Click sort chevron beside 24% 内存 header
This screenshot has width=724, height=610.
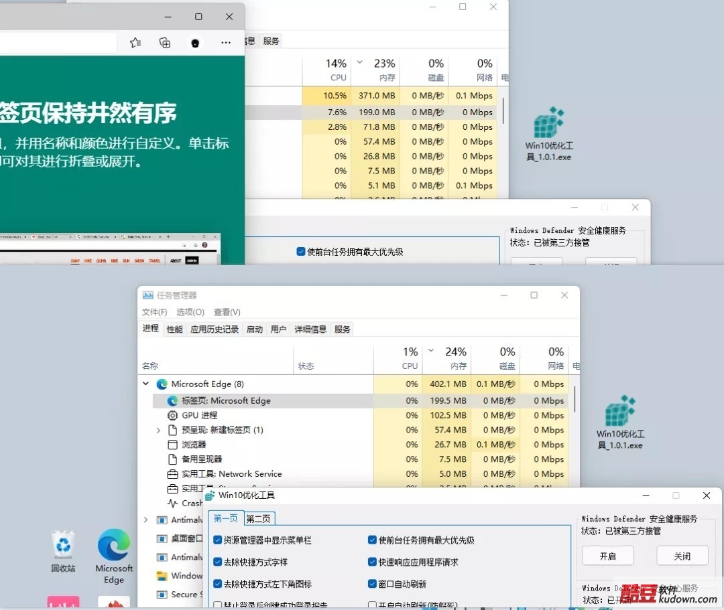[431, 350]
